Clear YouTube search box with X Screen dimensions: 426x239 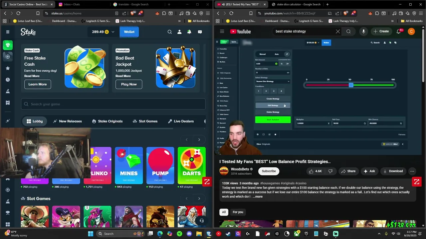(338, 32)
